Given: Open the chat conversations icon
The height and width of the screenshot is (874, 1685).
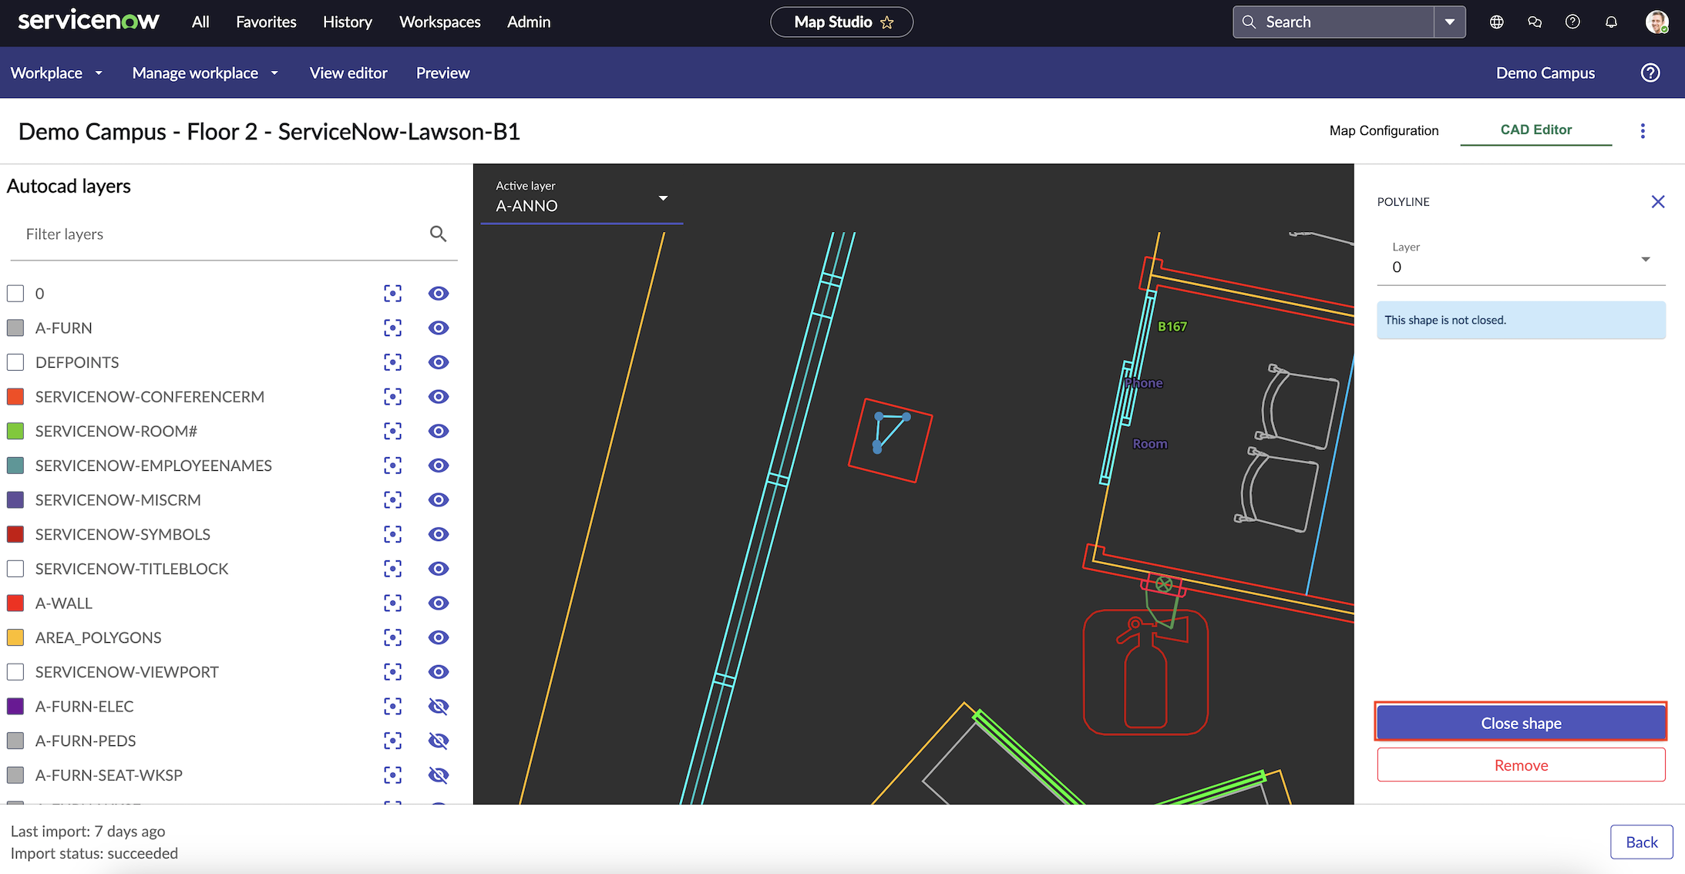Looking at the screenshot, I should coord(1535,22).
